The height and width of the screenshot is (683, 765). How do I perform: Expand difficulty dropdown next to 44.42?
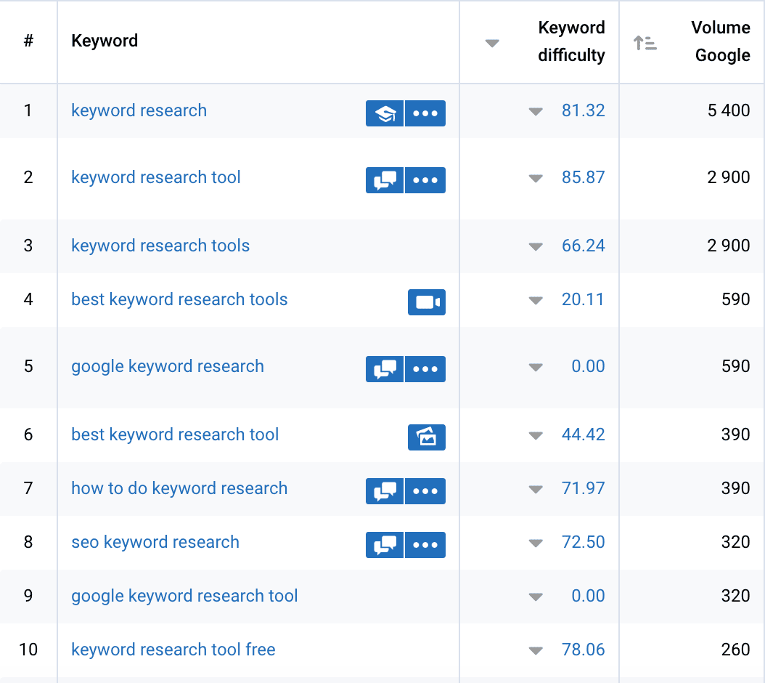click(x=536, y=435)
